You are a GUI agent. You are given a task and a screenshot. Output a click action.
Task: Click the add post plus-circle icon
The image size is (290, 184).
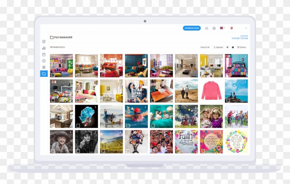(44, 61)
